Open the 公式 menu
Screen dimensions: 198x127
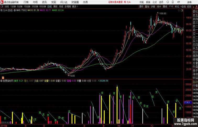(x=155, y=2)
